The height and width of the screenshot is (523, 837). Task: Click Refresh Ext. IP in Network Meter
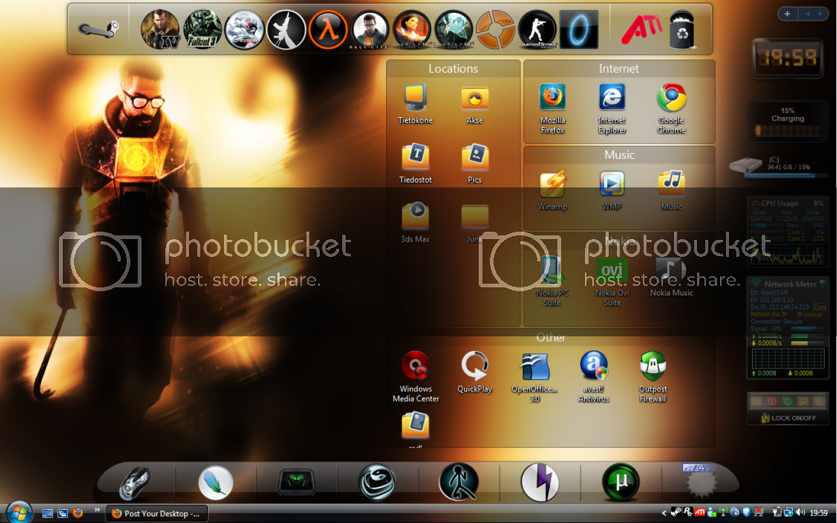pyautogui.click(x=769, y=314)
